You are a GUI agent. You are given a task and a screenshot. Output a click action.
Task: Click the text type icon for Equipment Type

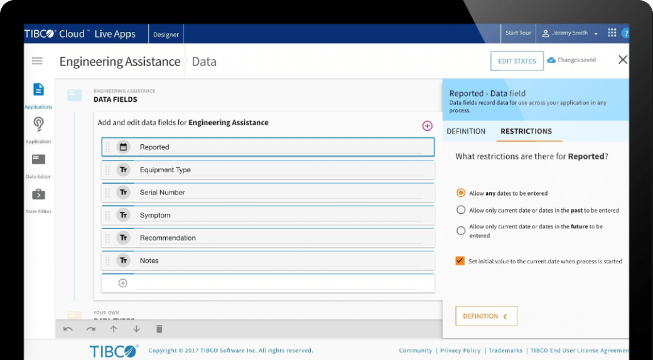[x=123, y=170]
